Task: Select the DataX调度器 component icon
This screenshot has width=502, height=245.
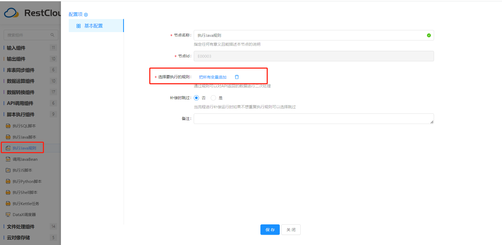Action: coord(8,215)
